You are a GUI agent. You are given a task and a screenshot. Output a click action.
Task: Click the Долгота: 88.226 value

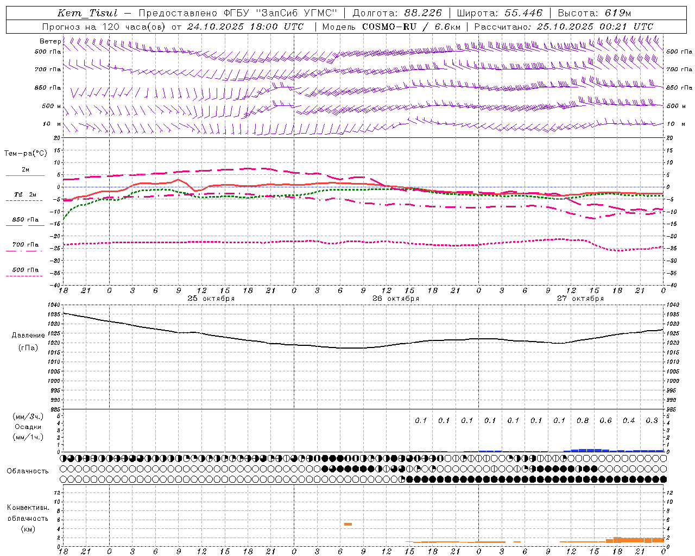coord(397,13)
